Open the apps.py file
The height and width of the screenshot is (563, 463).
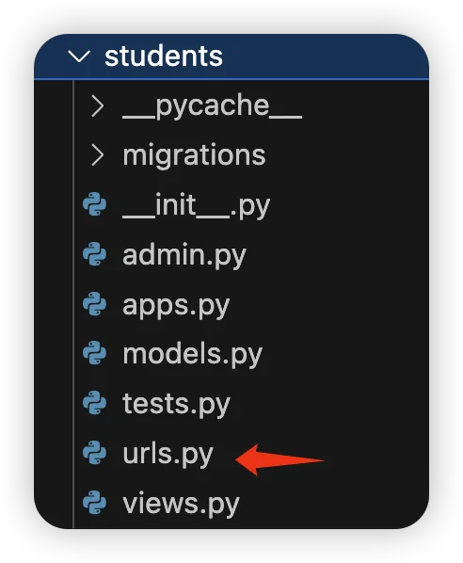click(x=176, y=306)
